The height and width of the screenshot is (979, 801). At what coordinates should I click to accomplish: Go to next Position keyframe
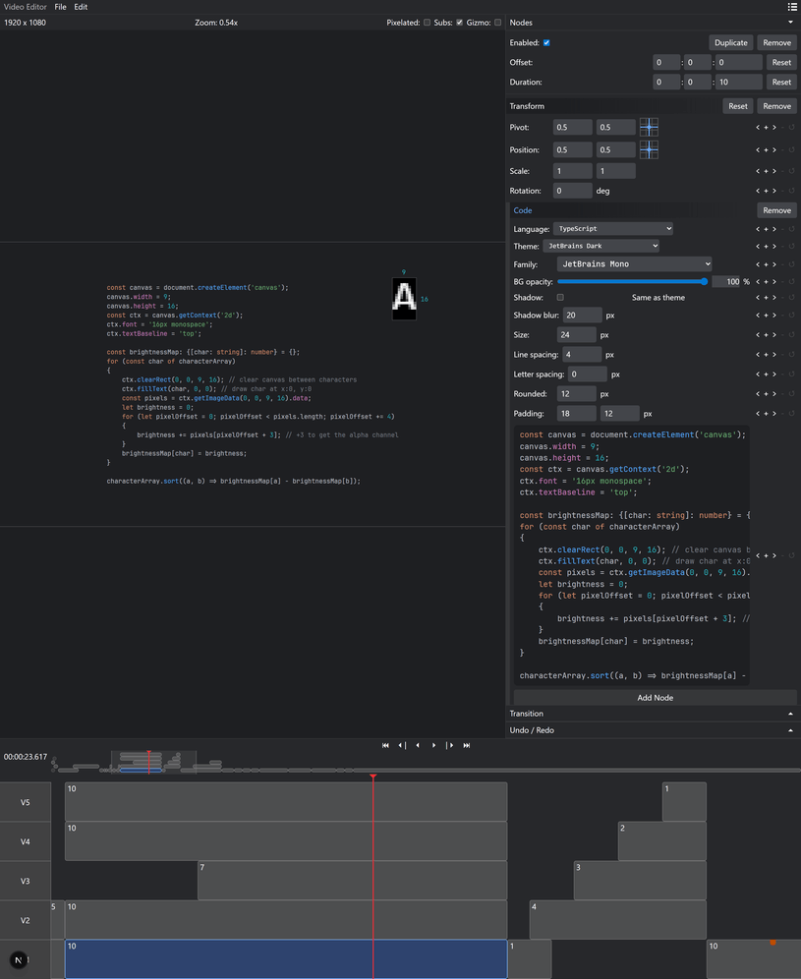point(774,149)
